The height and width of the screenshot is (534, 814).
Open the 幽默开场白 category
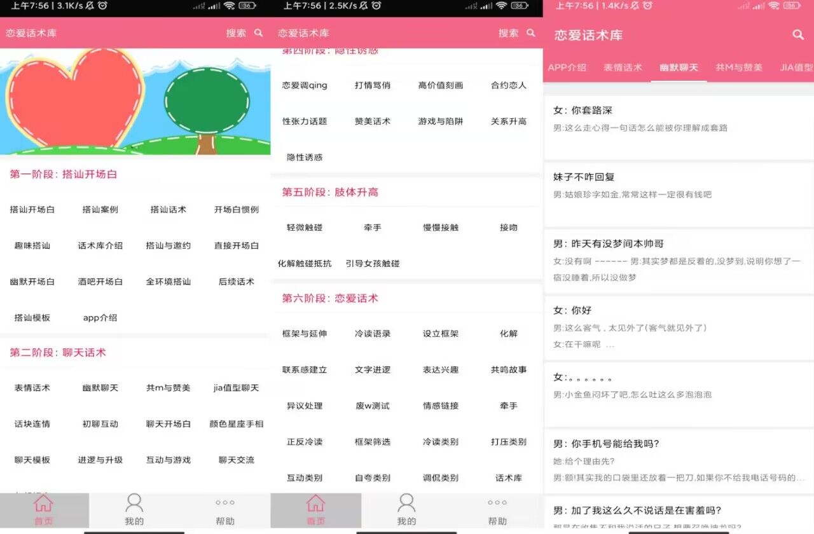(x=32, y=282)
